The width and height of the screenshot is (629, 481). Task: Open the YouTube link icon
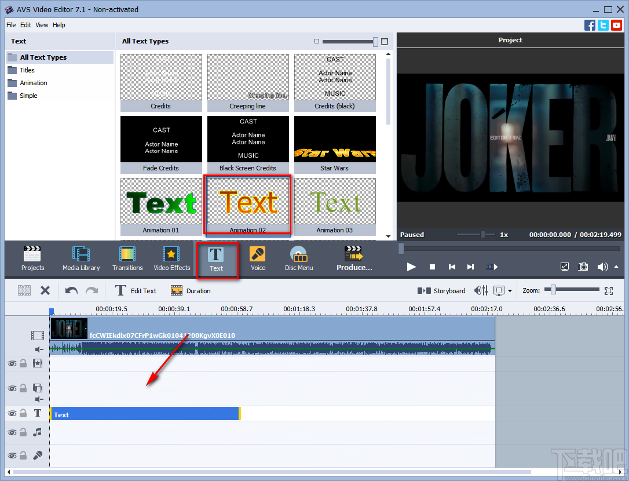617,25
